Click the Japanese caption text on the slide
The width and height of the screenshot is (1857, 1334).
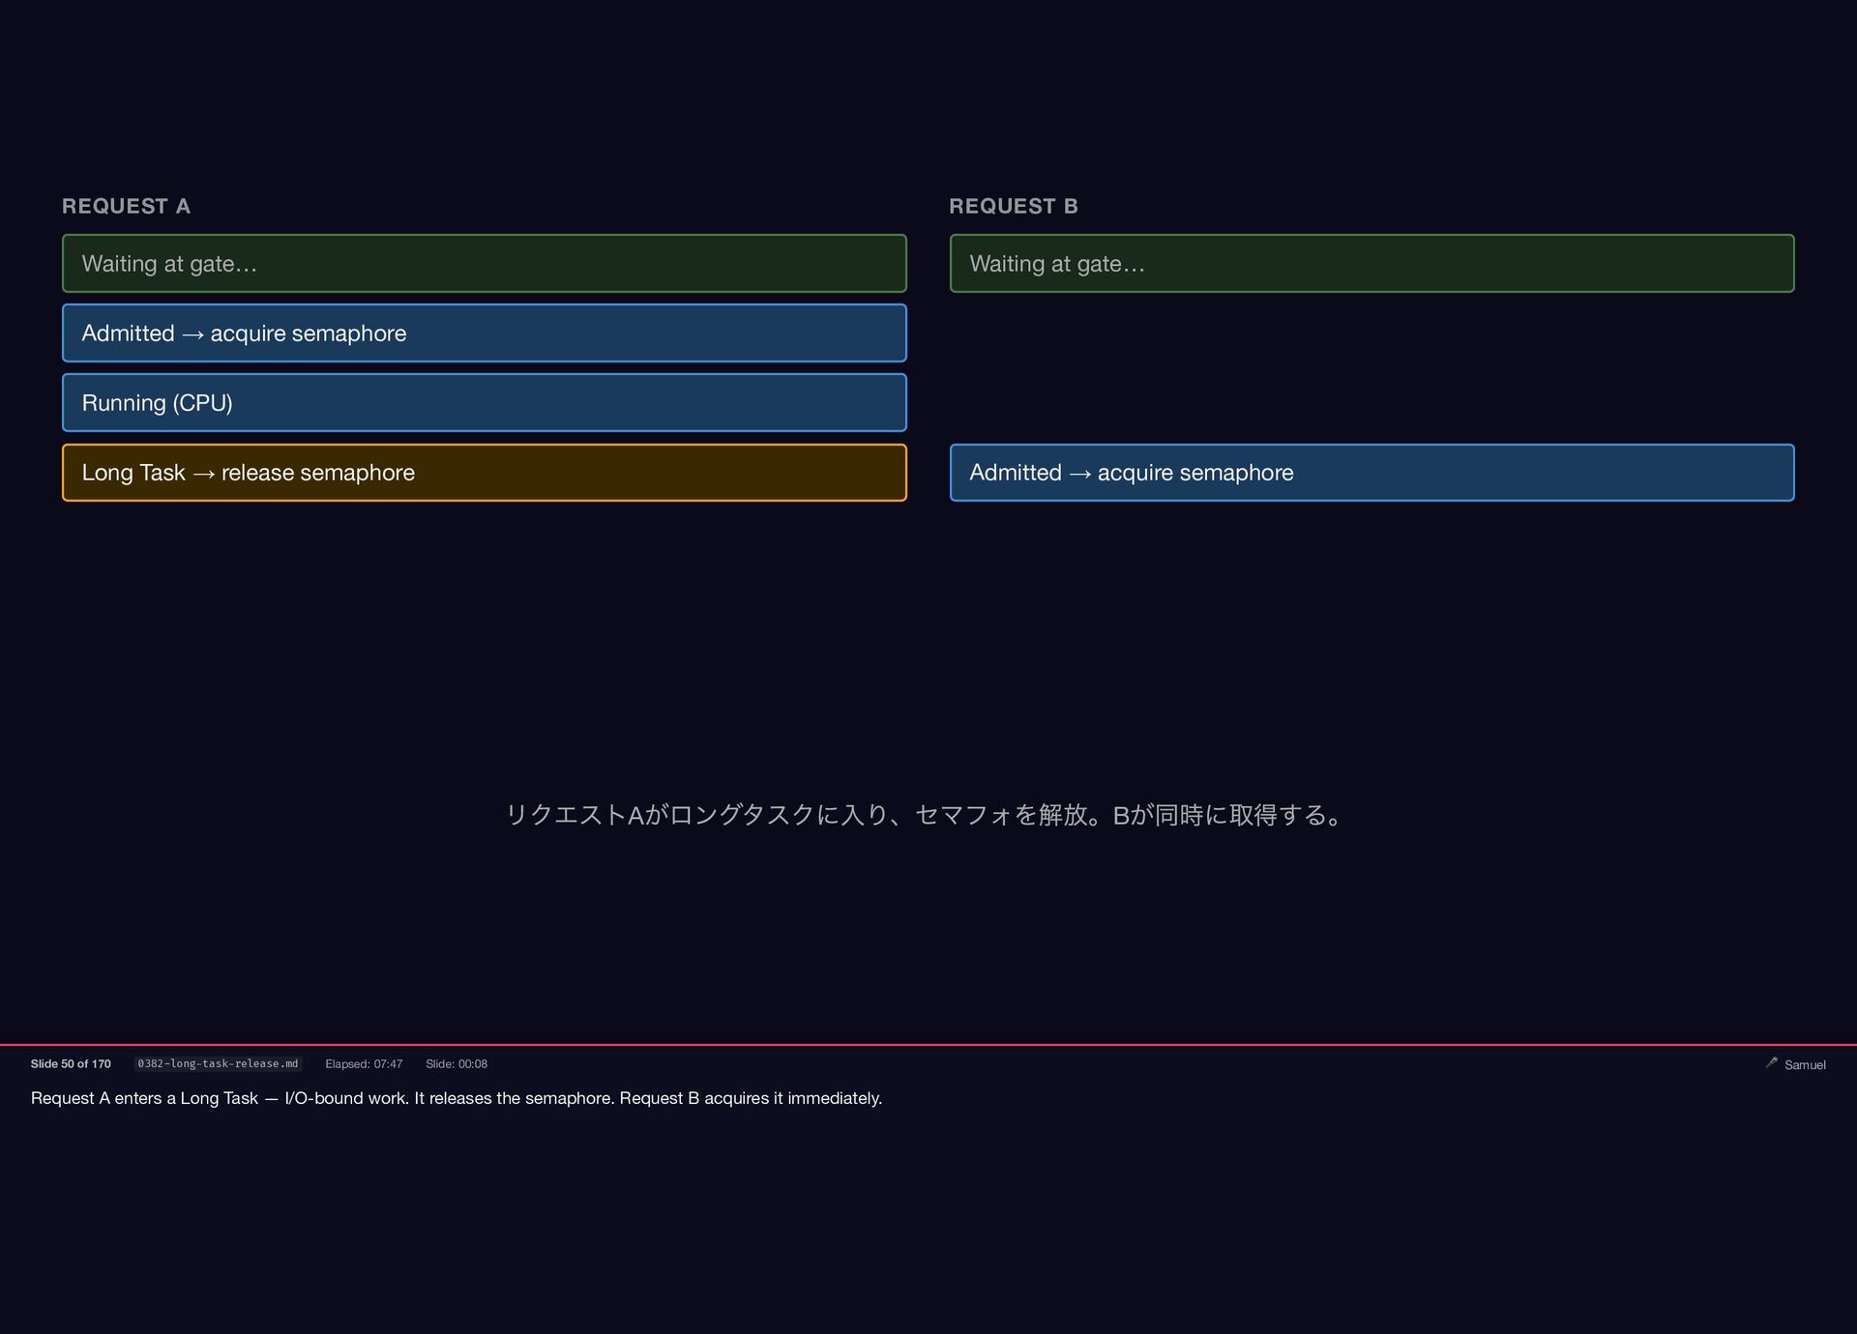[925, 815]
